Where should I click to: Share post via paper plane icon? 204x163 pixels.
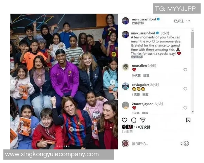143,120
